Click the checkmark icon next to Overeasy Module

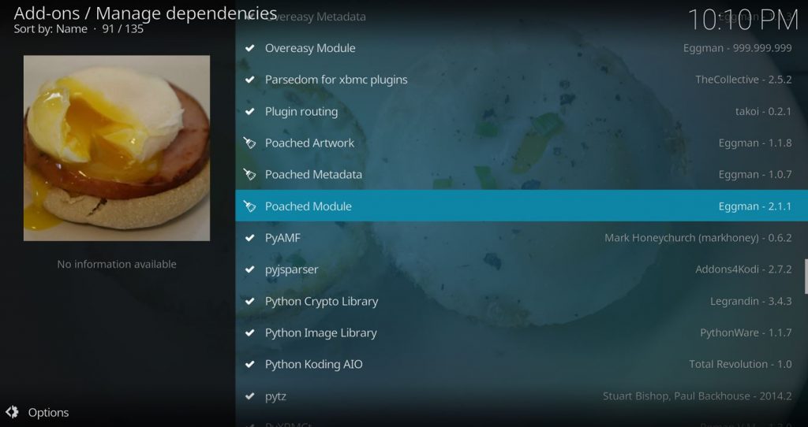250,48
